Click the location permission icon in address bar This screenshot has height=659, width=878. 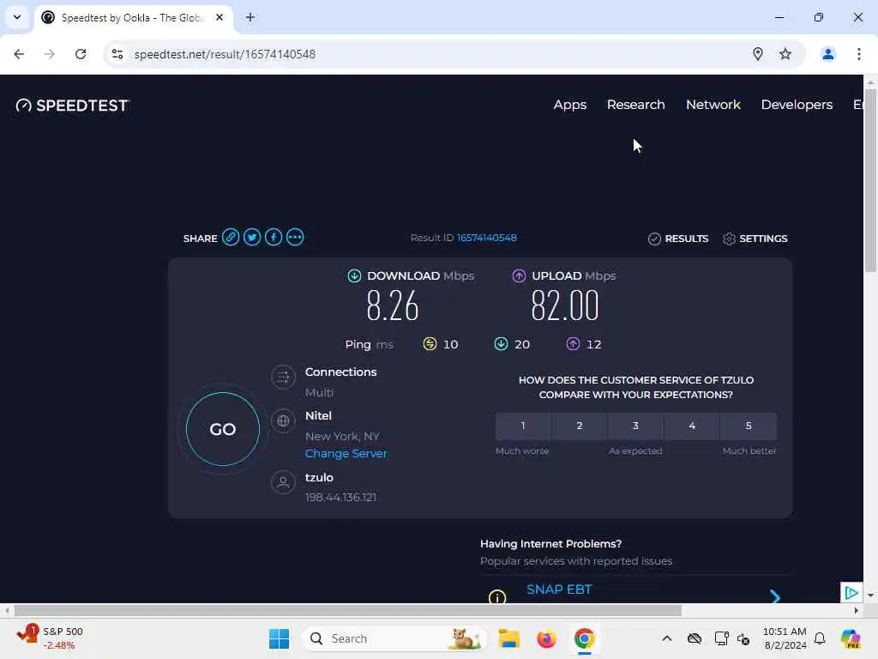tap(758, 54)
